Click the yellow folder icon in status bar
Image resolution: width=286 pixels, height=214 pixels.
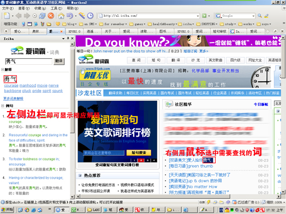pos(222,202)
